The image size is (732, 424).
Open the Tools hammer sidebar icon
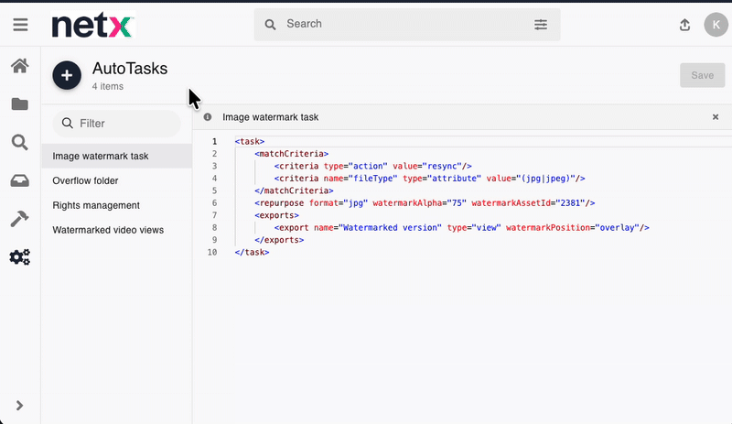tap(19, 219)
